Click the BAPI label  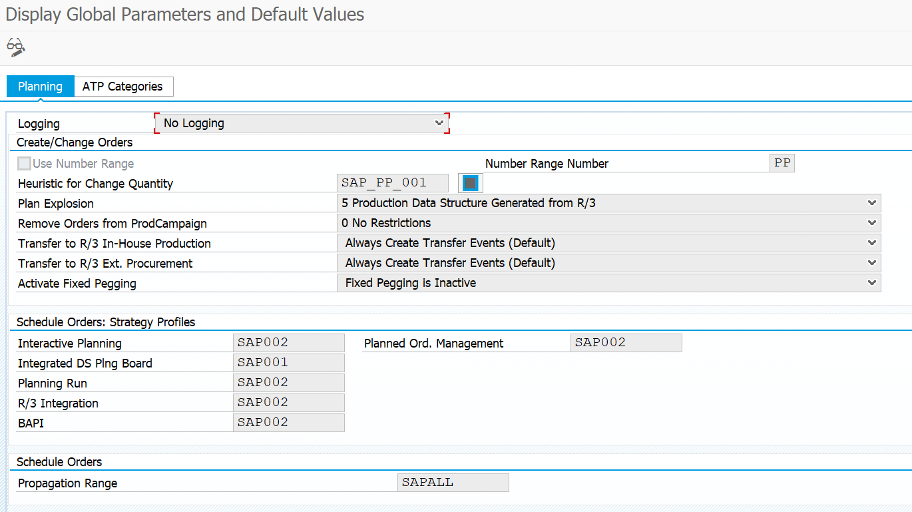coord(31,423)
